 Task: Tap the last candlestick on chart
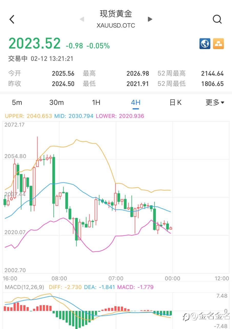tap(171, 228)
